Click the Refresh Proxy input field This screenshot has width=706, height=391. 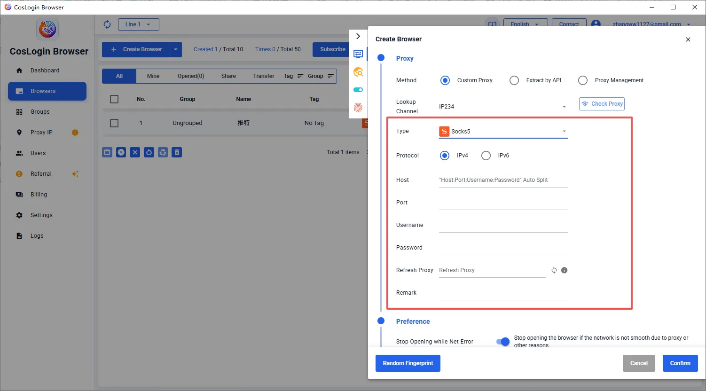coord(492,270)
